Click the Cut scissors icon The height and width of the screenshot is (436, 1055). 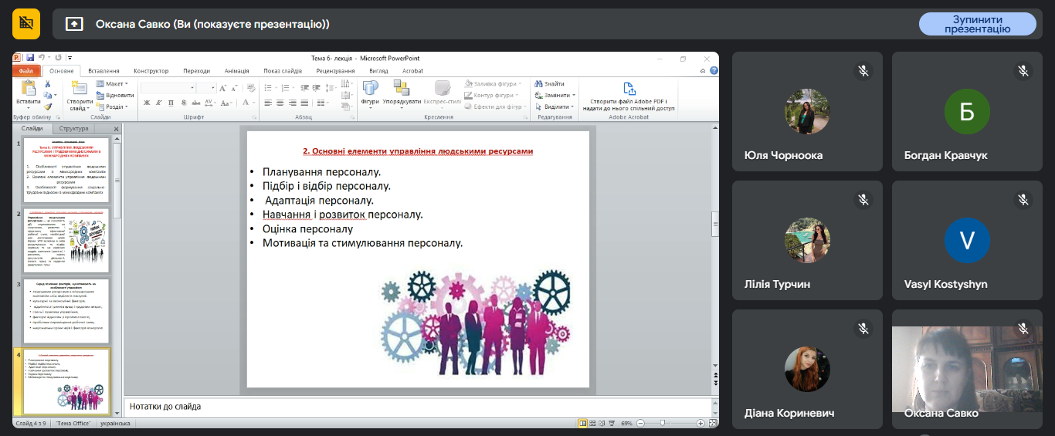(47, 84)
